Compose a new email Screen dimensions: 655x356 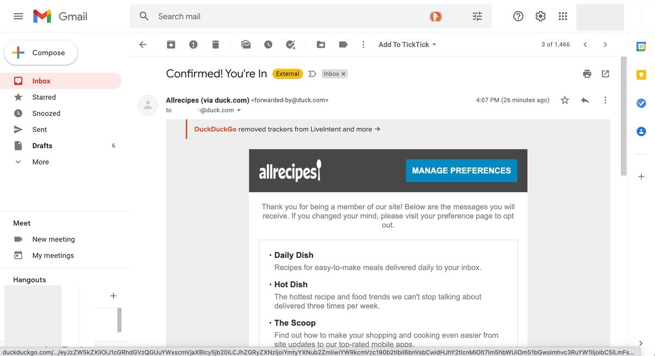point(41,53)
